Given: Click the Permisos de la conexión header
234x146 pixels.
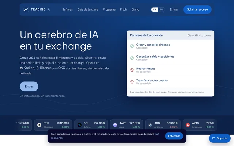Looking at the screenshot, I should pos(146,35).
